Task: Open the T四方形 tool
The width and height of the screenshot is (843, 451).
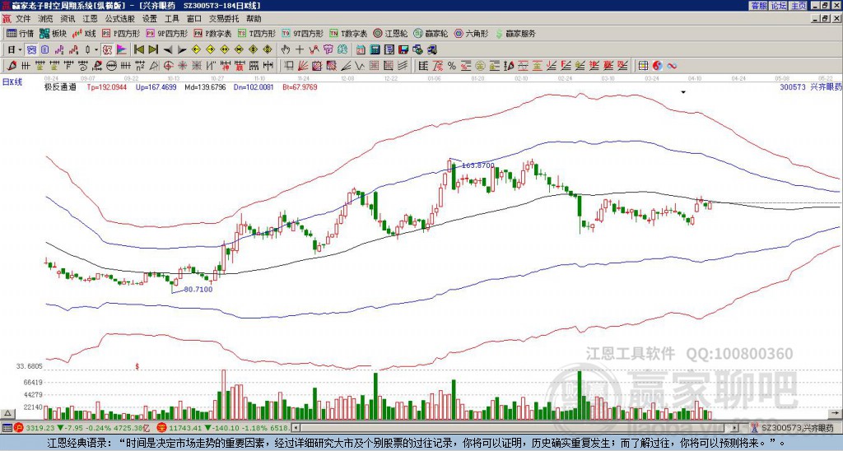Action: click(x=257, y=33)
